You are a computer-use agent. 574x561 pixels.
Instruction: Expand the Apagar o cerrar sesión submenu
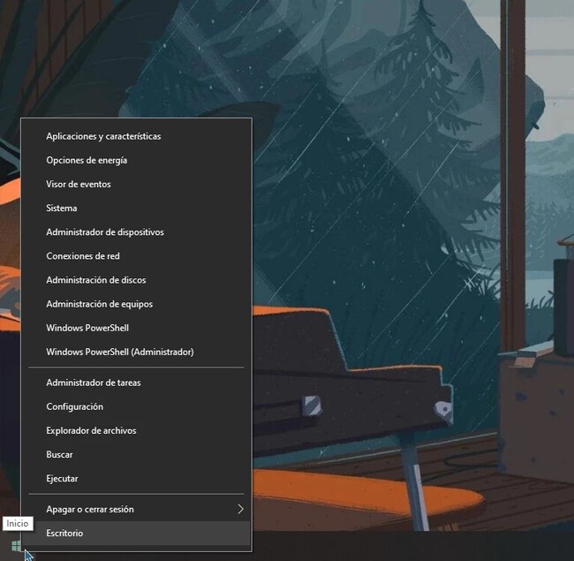(x=136, y=510)
